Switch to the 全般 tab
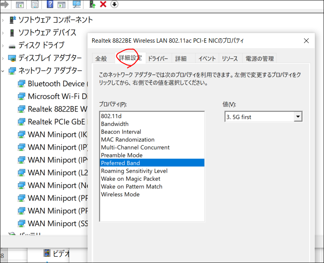The image size is (324, 263). (101, 59)
